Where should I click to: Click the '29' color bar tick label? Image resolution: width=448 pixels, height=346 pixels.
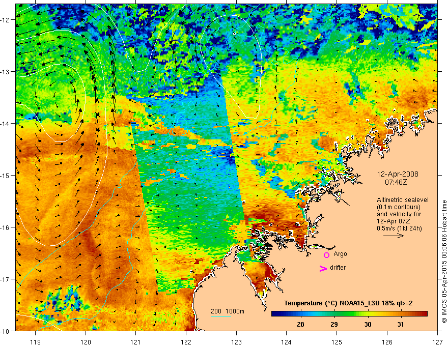coord(334,324)
